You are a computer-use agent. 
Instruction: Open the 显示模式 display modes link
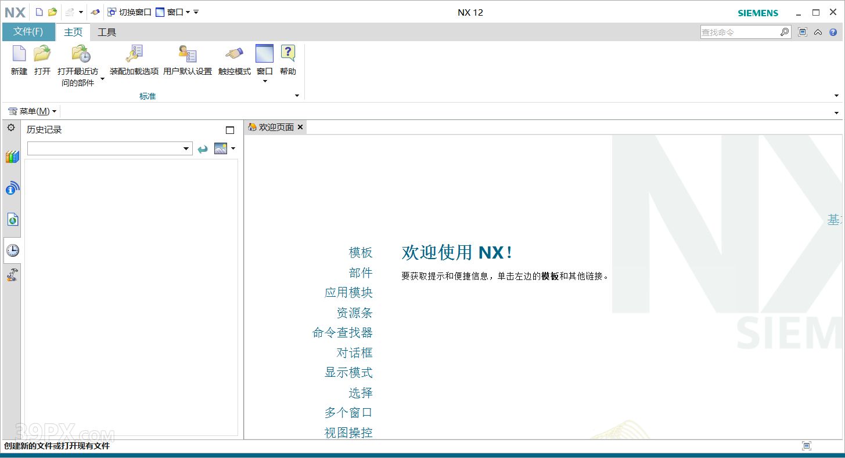(348, 373)
